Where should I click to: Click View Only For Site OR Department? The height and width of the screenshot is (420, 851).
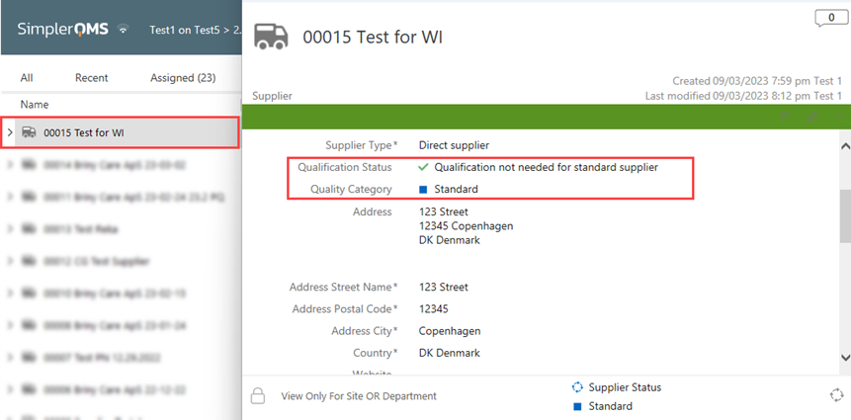[359, 396]
